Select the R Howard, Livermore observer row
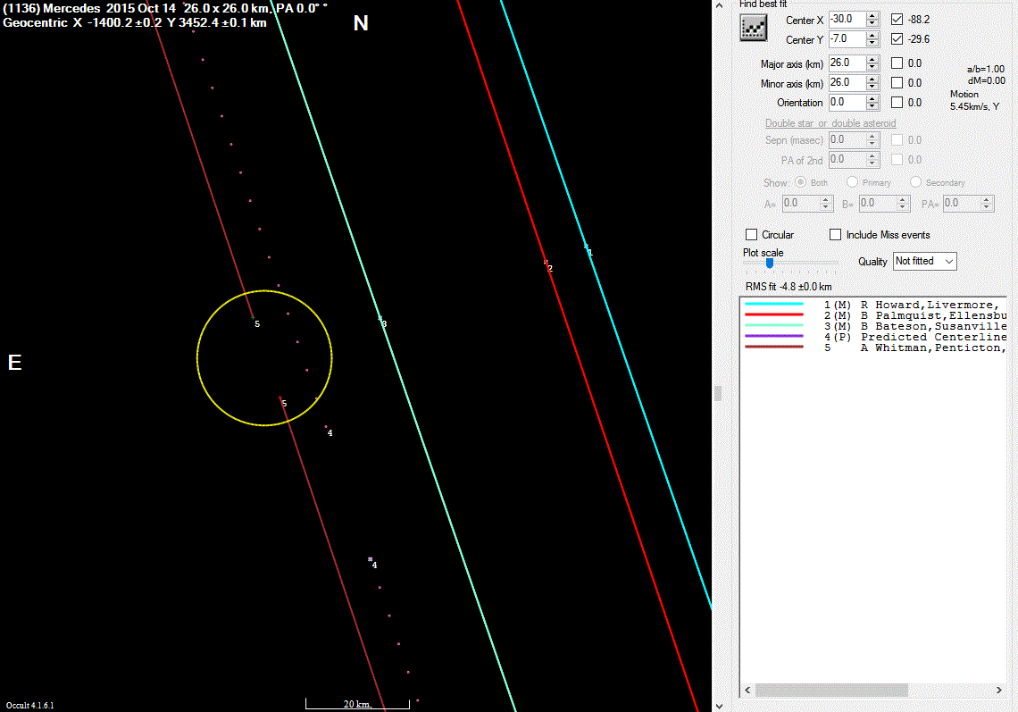The width and height of the screenshot is (1018, 712). click(873, 305)
